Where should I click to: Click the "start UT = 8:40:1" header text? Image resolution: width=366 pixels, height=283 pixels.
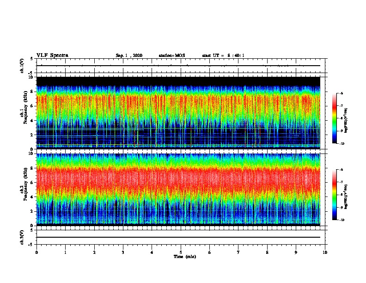point(223,55)
